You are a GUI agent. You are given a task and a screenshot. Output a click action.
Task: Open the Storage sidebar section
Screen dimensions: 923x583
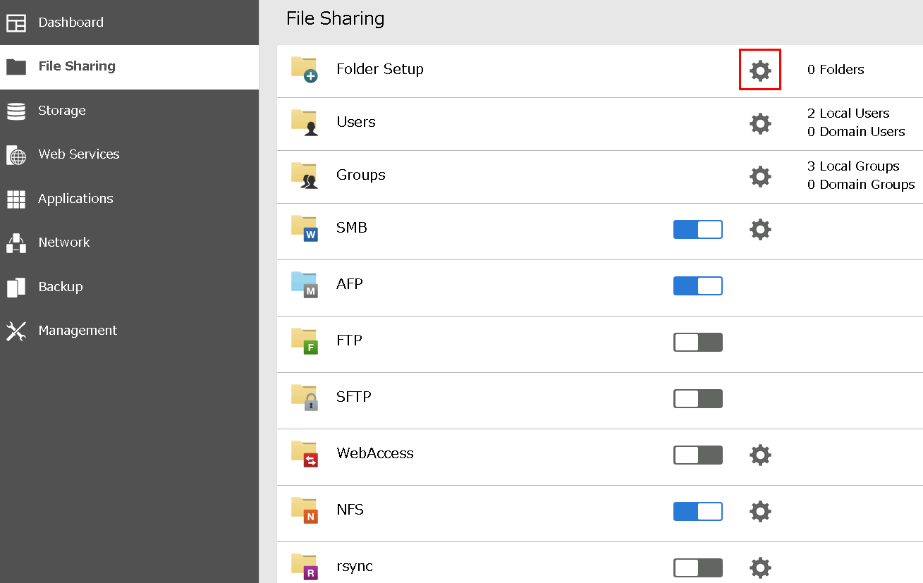point(62,111)
